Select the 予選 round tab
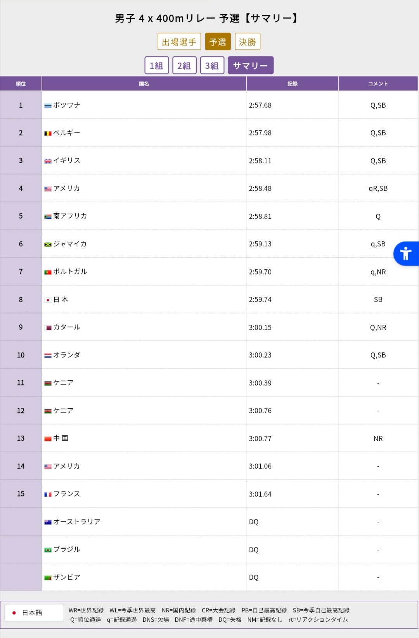This screenshot has width=419, height=638. (x=218, y=42)
